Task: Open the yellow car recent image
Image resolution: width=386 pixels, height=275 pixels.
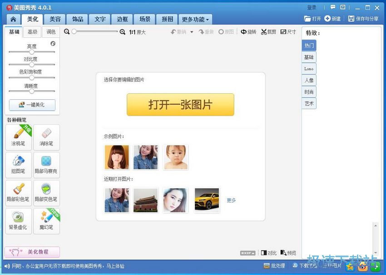Action: [207, 200]
